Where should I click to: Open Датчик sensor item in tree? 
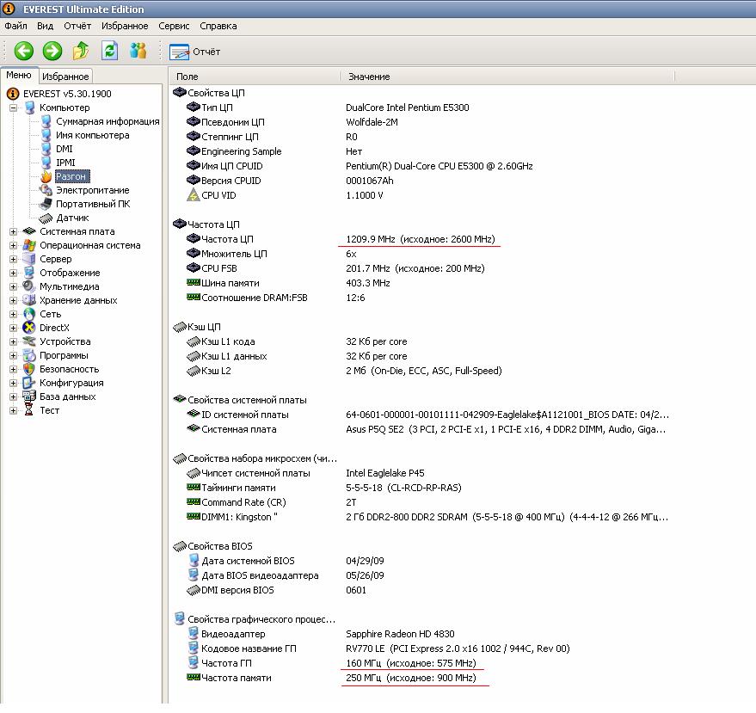click(71, 218)
